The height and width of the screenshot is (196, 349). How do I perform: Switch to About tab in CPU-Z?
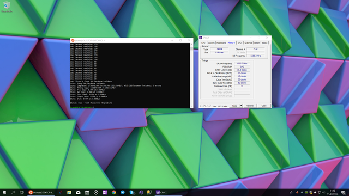click(x=264, y=42)
